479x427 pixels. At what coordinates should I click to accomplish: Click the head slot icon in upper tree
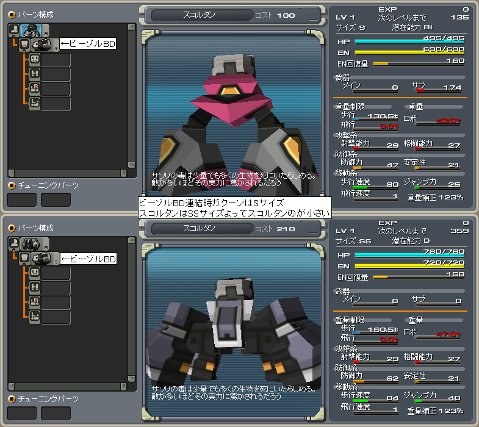coord(35,60)
